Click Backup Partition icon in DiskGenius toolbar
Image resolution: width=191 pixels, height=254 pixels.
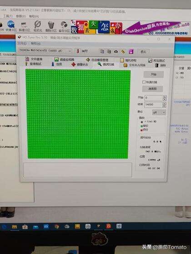(x=64, y=27)
